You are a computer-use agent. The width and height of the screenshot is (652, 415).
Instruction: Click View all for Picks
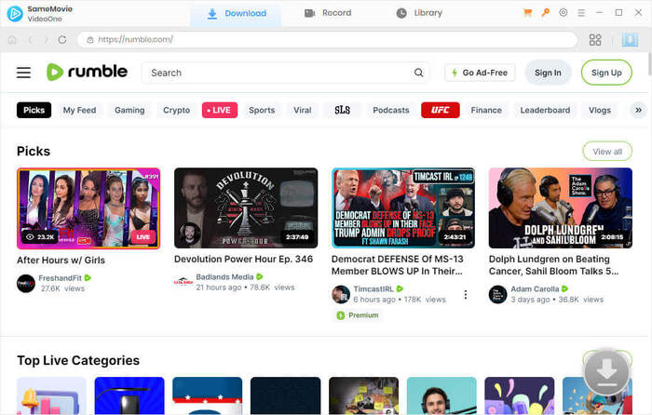click(x=607, y=152)
